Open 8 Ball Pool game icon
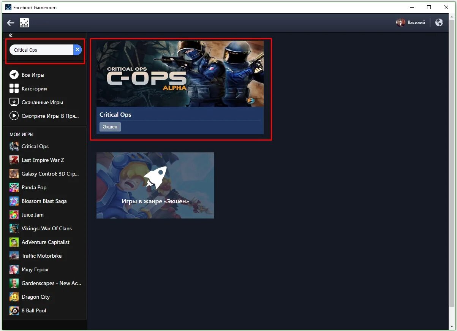The image size is (457, 331). [14, 310]
